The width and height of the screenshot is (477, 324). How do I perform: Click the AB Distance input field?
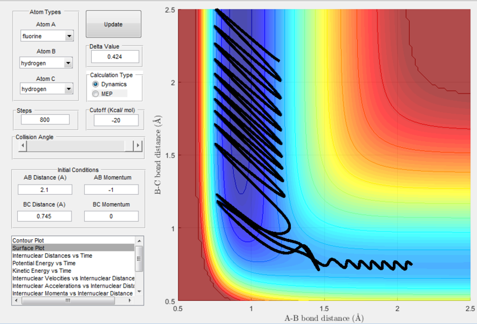45,189
